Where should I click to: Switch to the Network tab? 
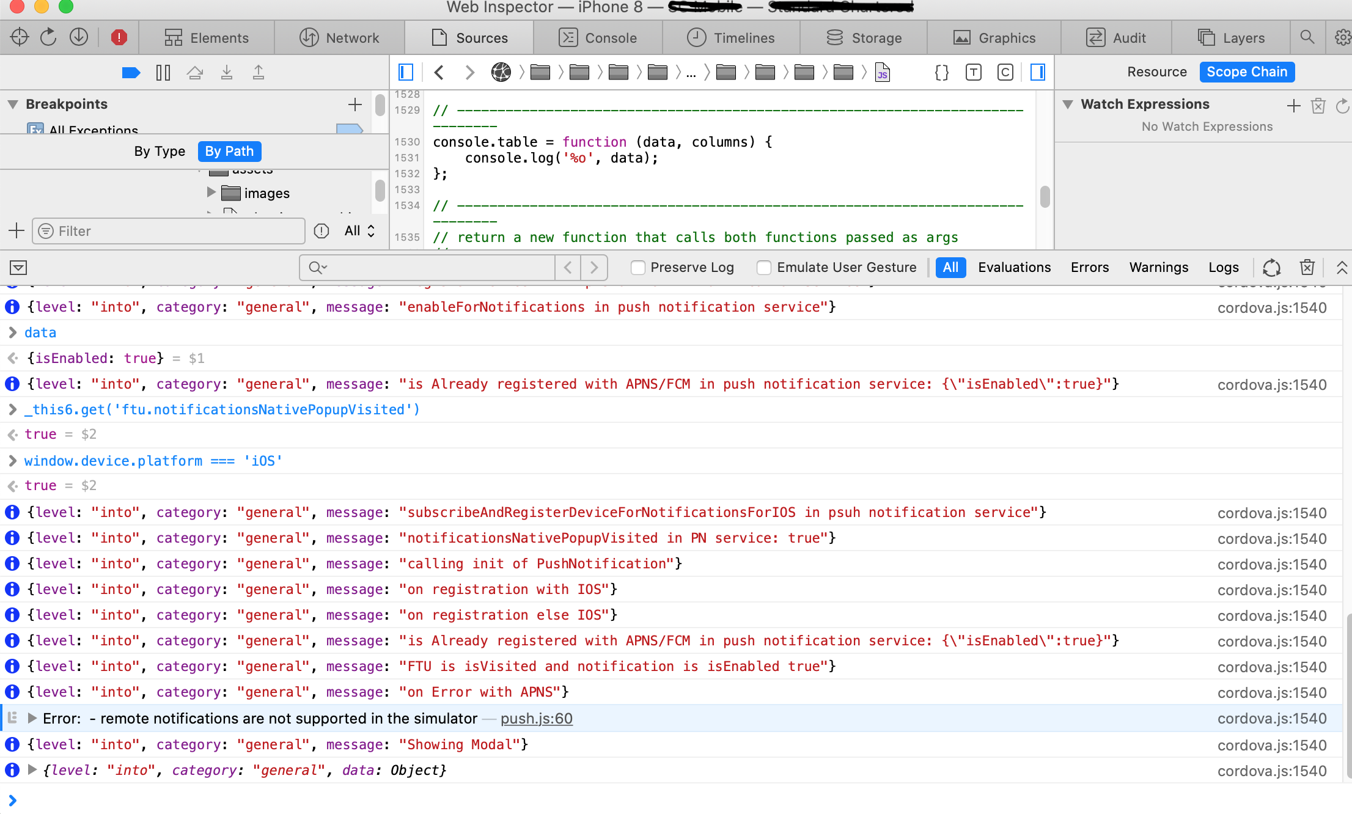coord(340,37)
